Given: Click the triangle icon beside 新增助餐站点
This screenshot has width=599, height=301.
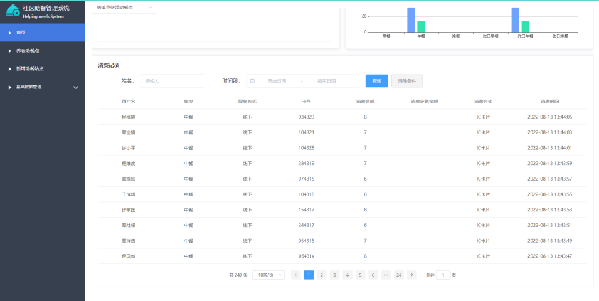Looking at the screenshot, I should (10, 69).
